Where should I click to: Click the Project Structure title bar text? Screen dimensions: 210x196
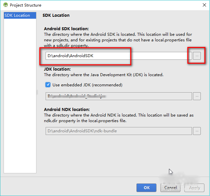tap(26, 5)
